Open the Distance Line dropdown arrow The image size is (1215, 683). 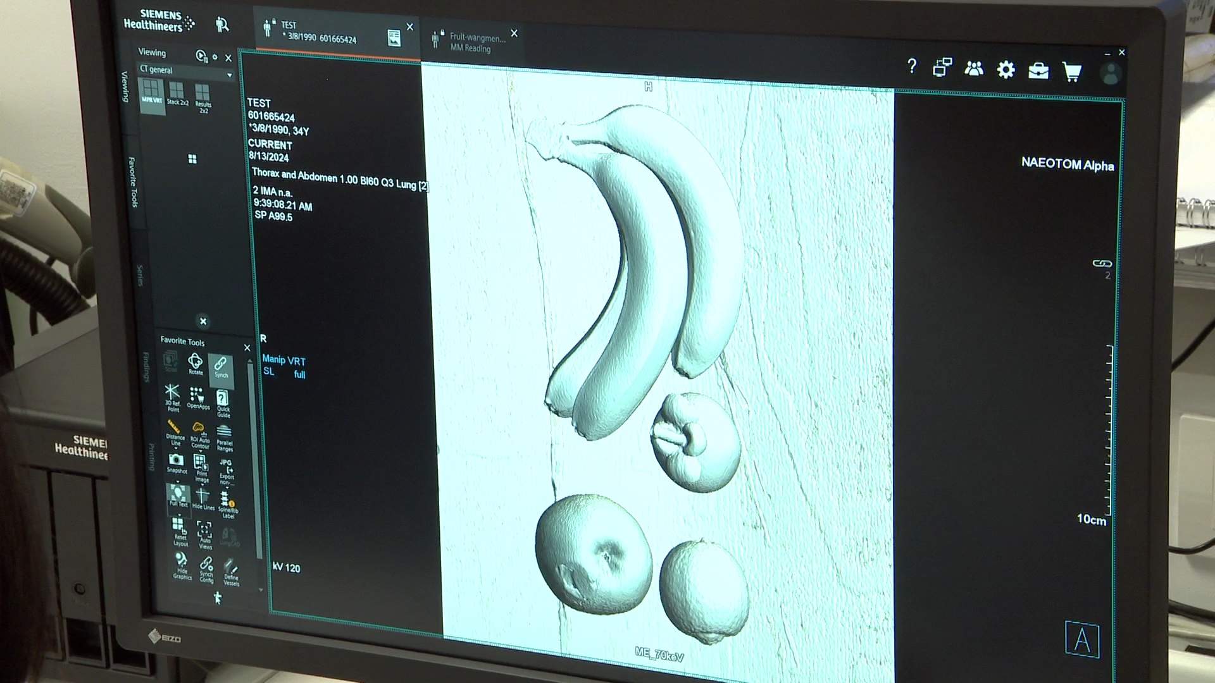176,448
